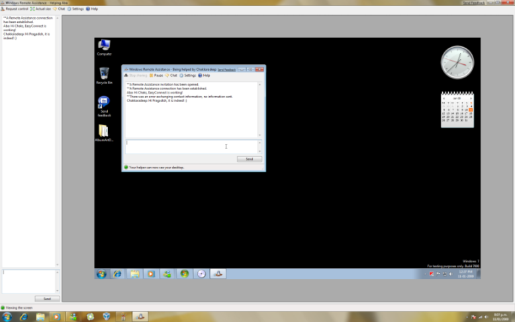515x322 pixels.
Task: Open Help in the helper toolbar
Action: 92,9
